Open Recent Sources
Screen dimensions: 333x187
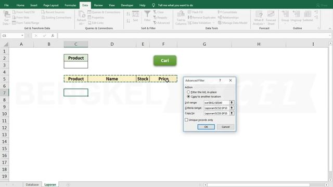point(53,12)
